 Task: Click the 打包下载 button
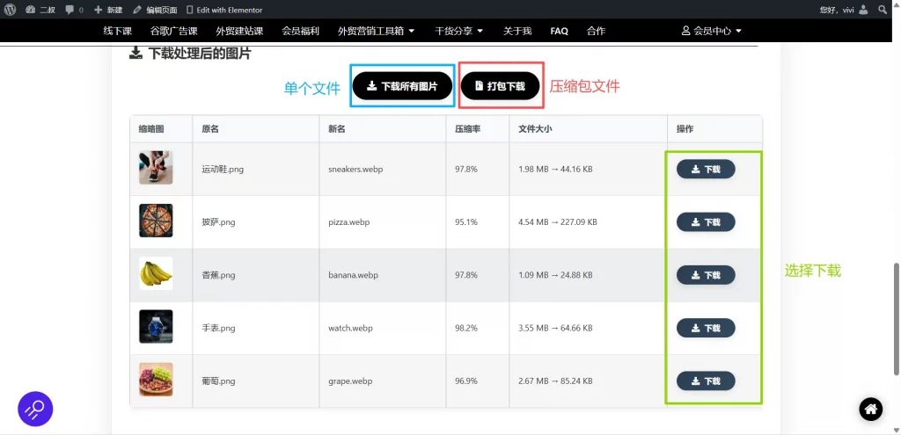500,86
